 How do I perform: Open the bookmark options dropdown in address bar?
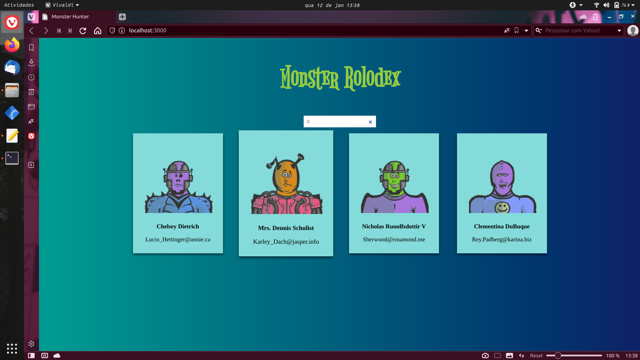[x=526, y=30]
